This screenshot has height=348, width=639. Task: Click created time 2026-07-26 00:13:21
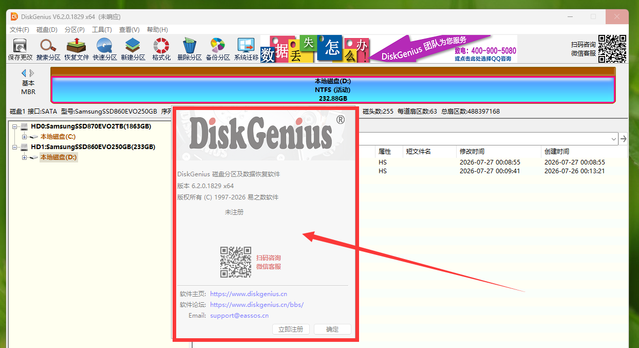pos(575,171)
